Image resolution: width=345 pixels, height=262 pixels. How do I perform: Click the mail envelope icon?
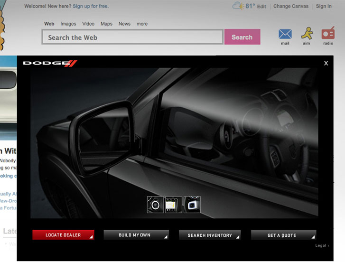point(285,34)
